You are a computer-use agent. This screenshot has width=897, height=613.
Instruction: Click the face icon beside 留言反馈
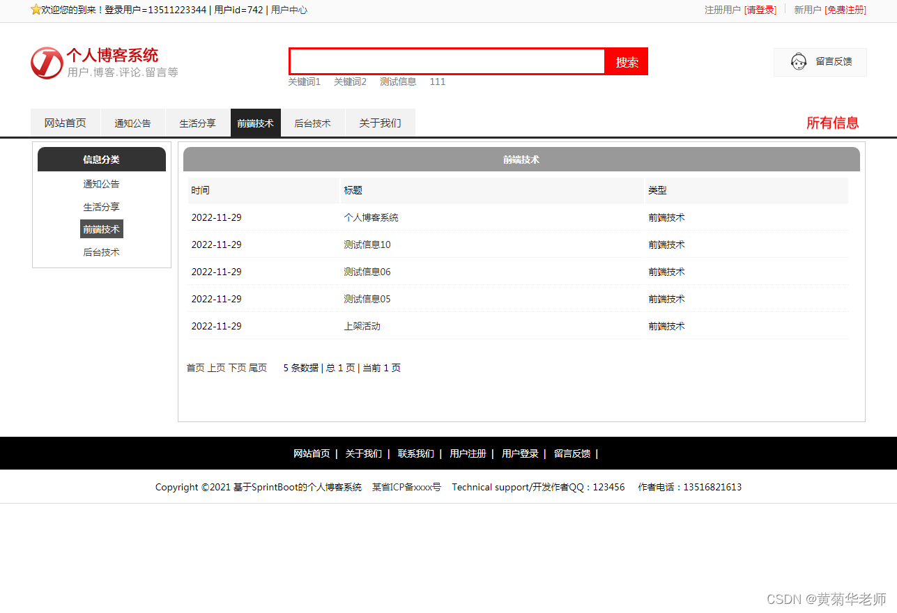click(799, 61)
